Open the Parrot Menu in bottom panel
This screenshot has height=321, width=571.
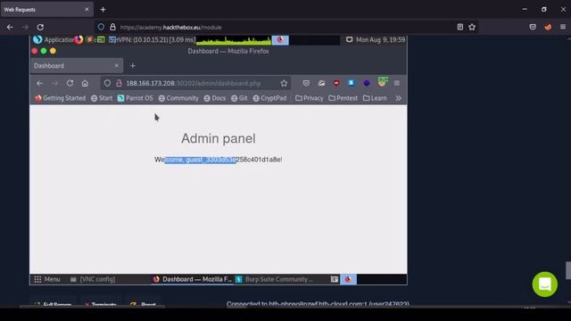coord(47,279)
